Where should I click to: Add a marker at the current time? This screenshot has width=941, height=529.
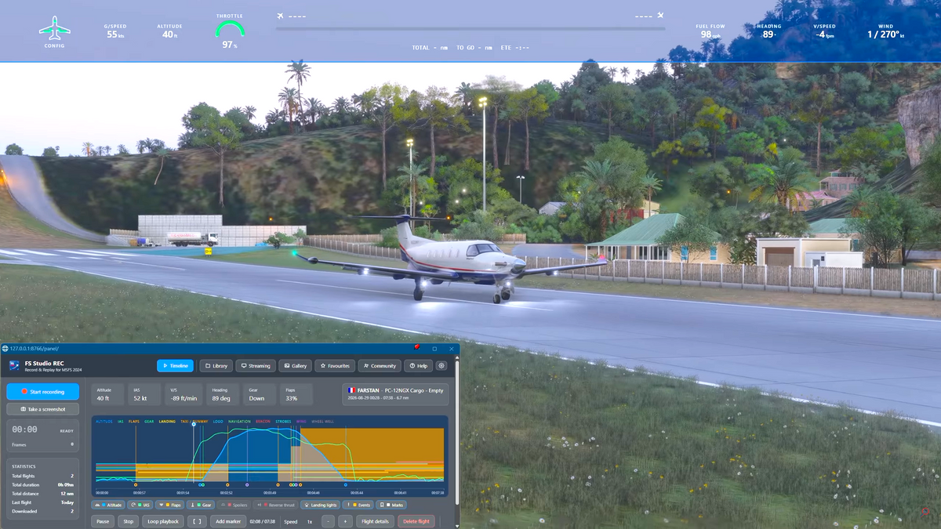tap(227, 521)
